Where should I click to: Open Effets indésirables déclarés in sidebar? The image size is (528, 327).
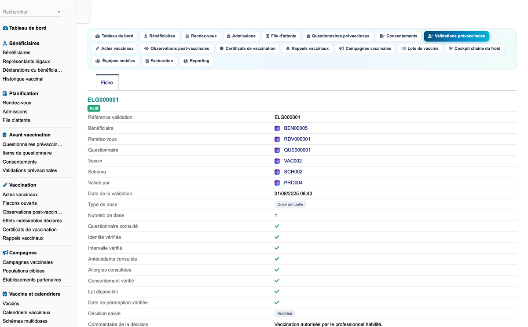[32, 221]
